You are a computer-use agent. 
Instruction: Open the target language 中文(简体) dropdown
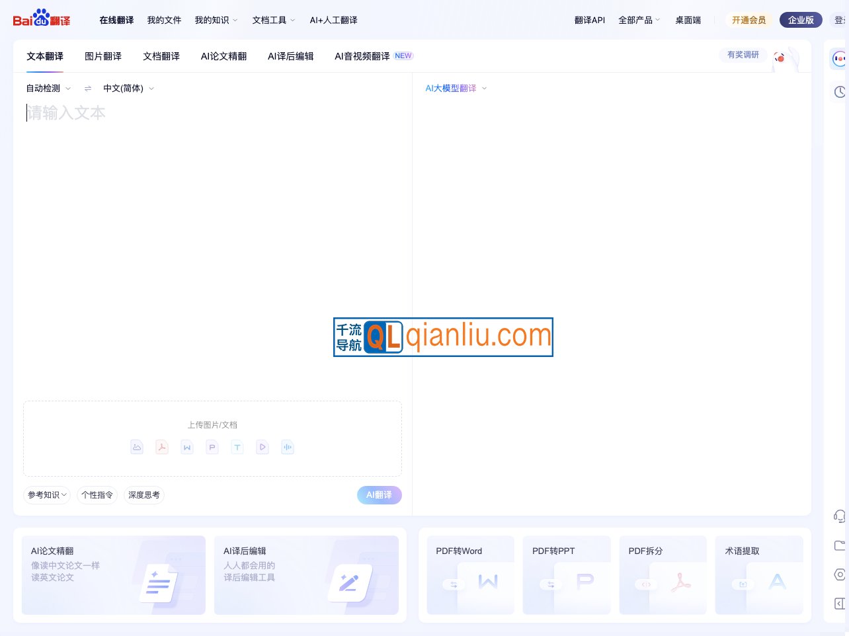128,88
